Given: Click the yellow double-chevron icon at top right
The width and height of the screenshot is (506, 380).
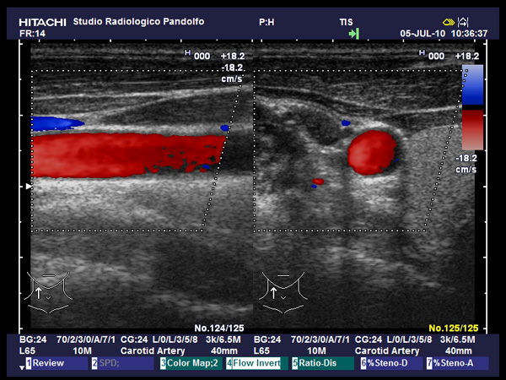Looking at the screenshot, I should (x=449, y=22).
